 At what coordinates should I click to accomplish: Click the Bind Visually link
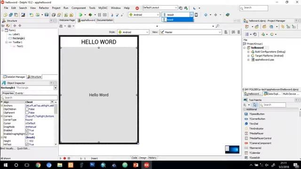[x=8, y=148]
